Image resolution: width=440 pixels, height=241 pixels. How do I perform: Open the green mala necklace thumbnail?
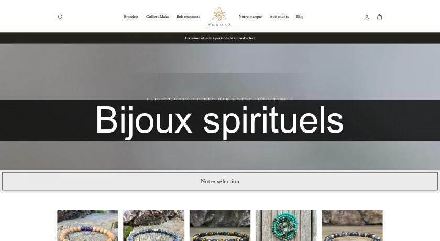coord(286,225)
